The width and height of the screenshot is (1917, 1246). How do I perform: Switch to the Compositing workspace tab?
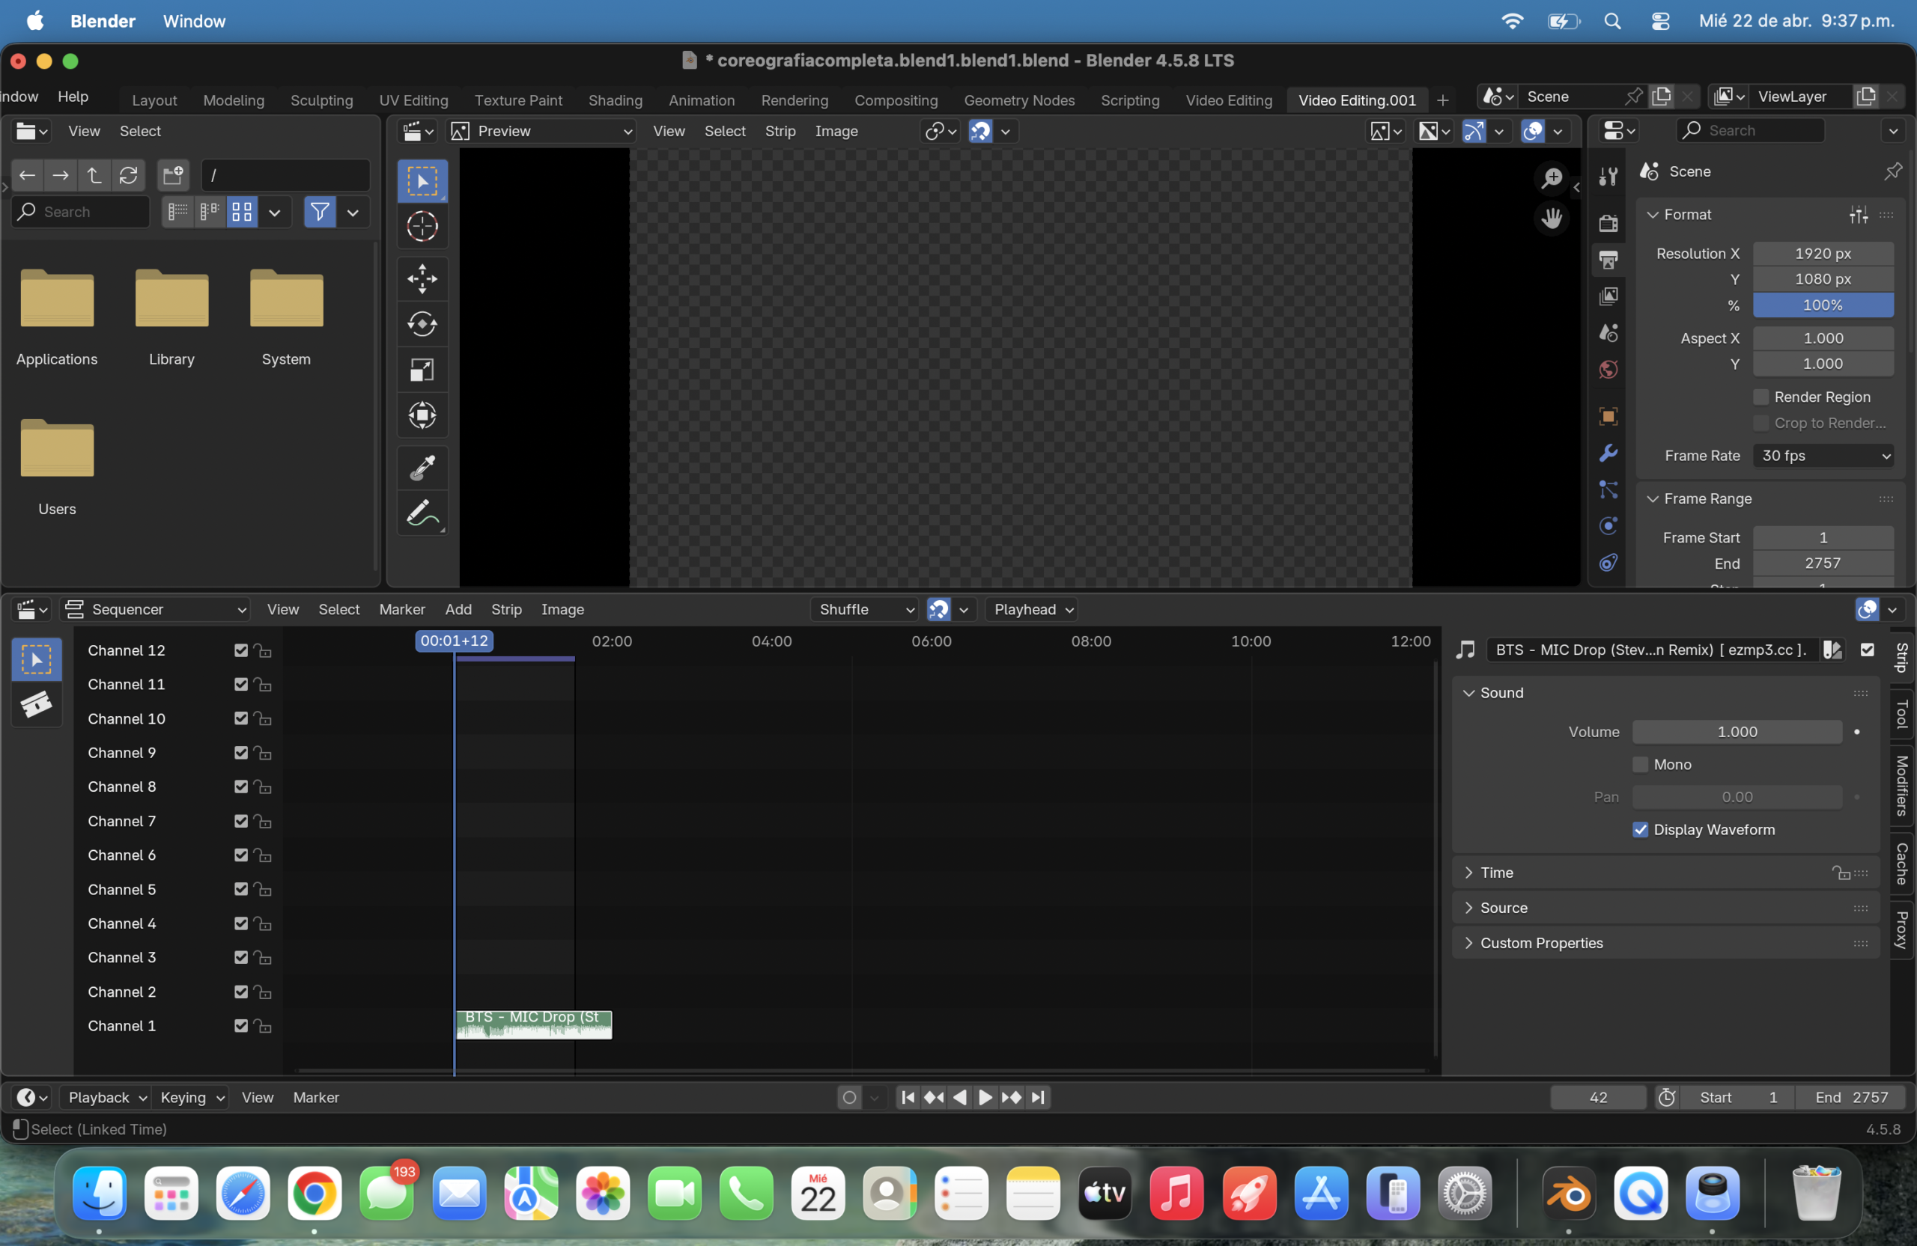tap(896, 100)
